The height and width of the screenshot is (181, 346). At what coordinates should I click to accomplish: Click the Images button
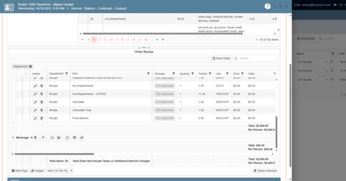37,170
